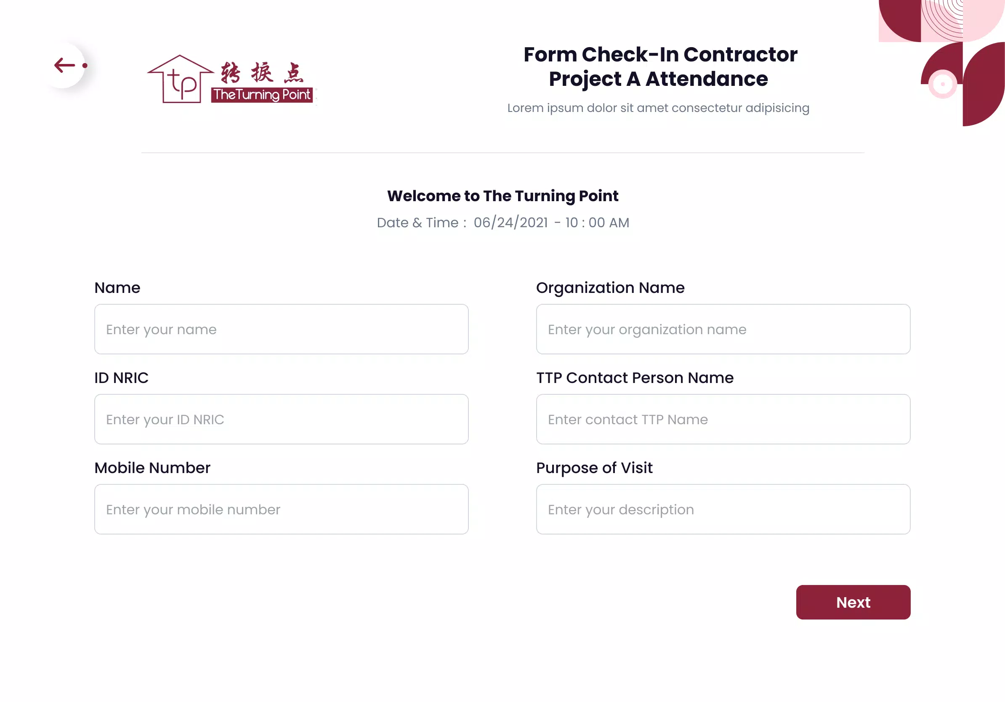Click the Form Check-In Contractor title text
The width and height of the screenshot is (1005, 702).
[x=660, y=54]
